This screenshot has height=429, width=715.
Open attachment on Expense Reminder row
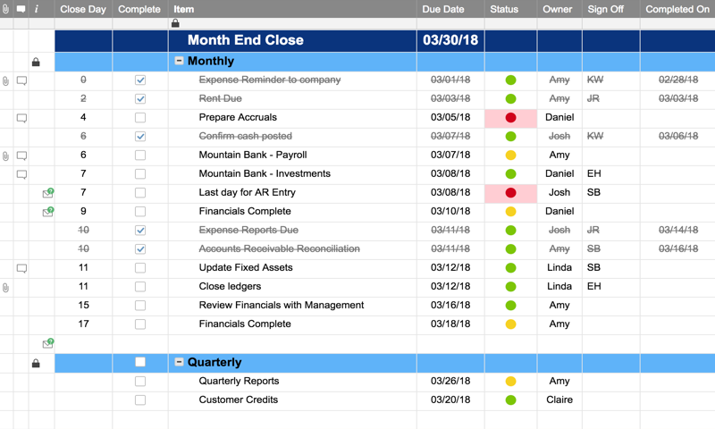click(x=6, y=80)
